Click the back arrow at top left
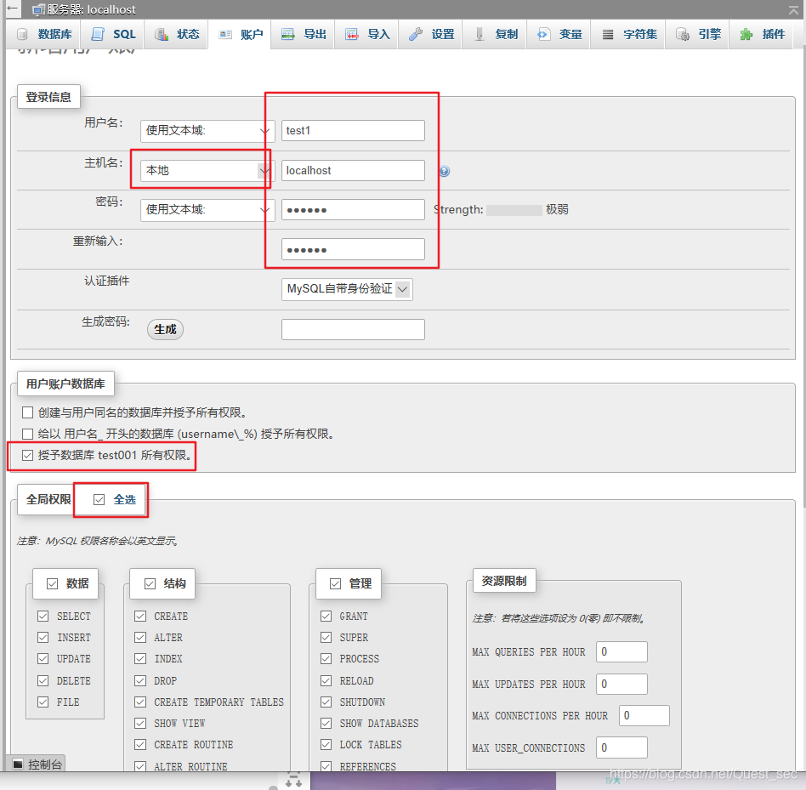Image resolution: width=806 pixels, height=790 pixels. pos(12,9)
